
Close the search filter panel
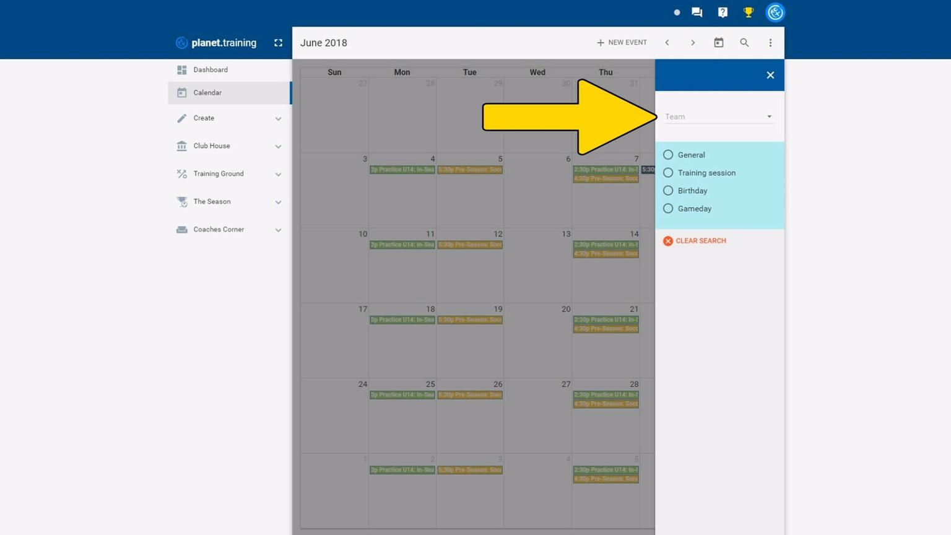pos(770,75)
